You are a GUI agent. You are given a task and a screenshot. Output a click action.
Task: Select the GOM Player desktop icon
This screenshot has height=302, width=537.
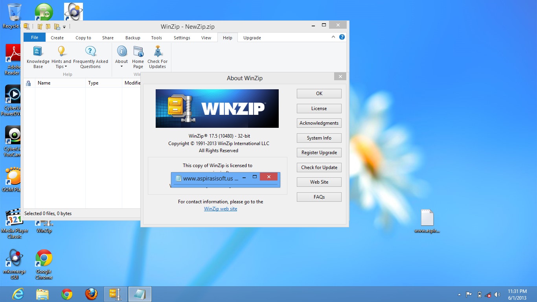pos(12,179)
